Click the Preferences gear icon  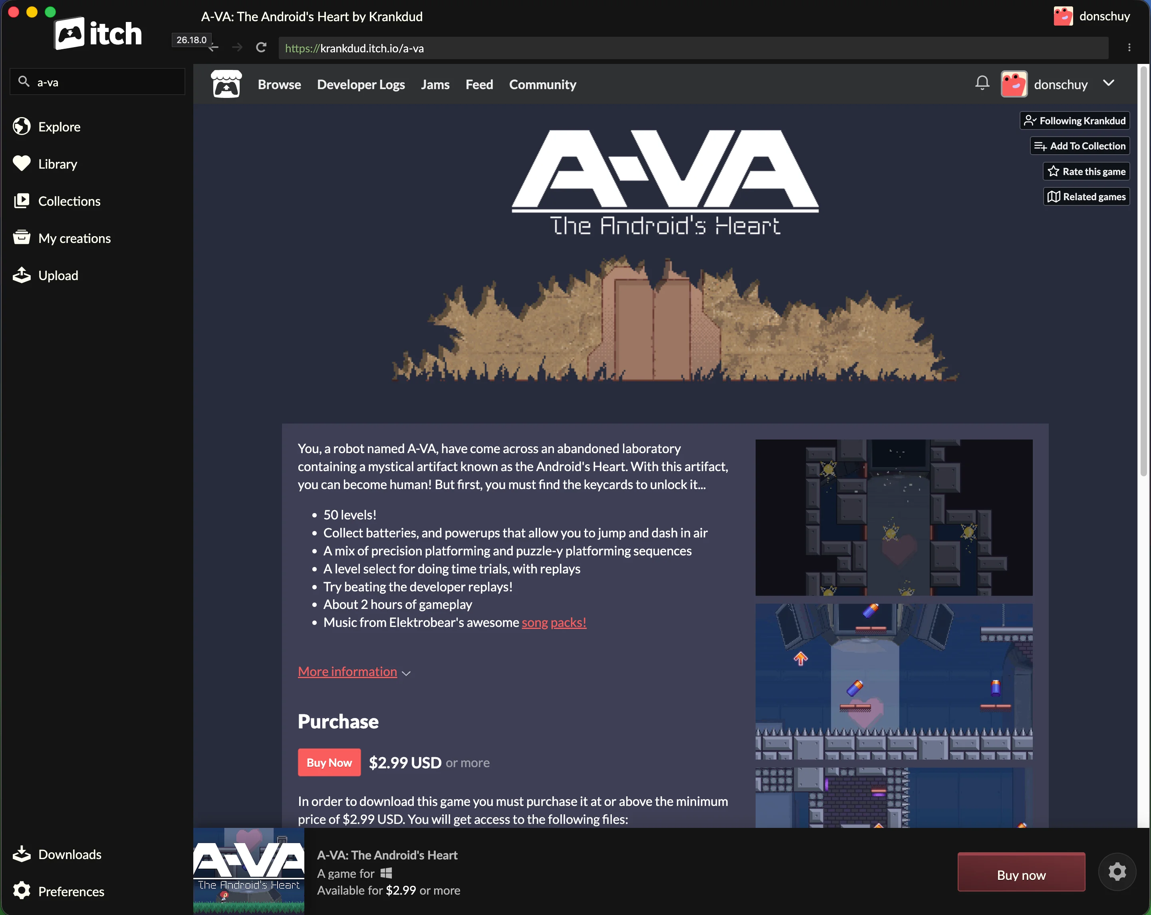(22, 891)
